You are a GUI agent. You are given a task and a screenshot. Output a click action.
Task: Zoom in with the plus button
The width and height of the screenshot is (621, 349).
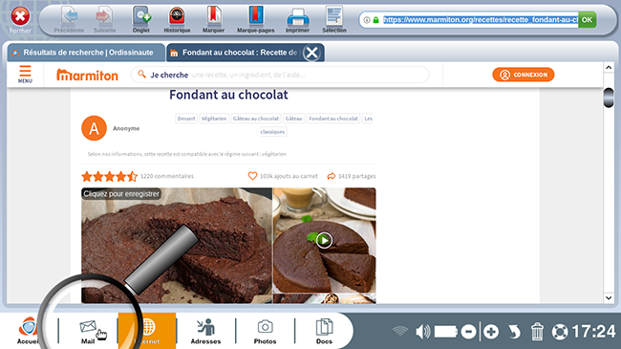click(x=491, y=332)
